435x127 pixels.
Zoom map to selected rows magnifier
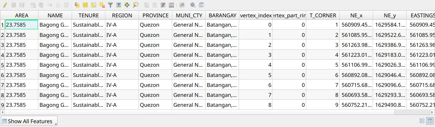(x=136, y=5)
